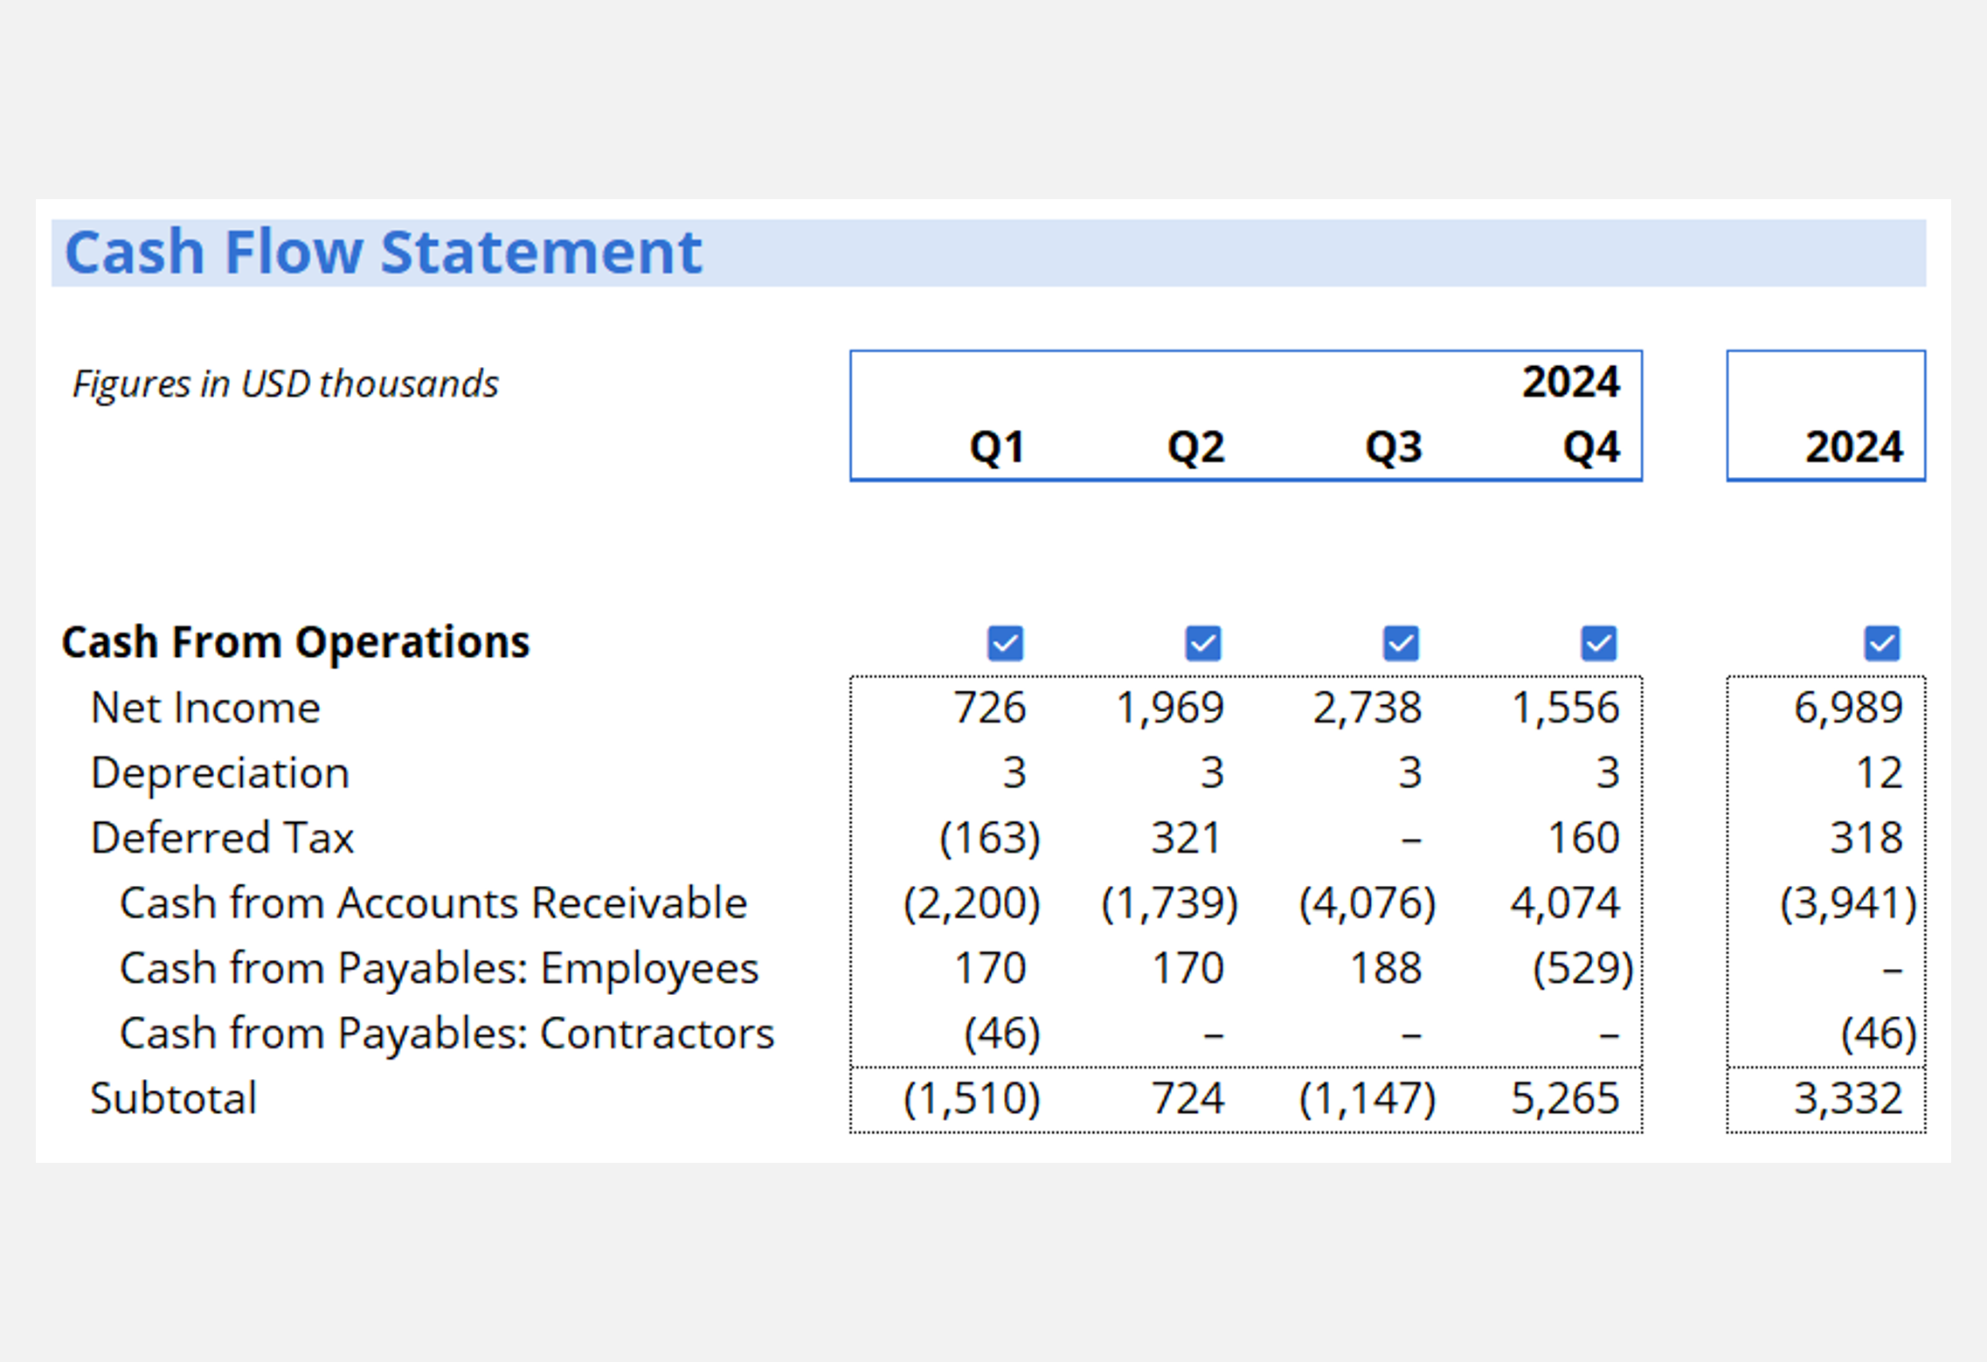This screenshot has width=1987, height=1362.
Task: Select Q4 Accounts Receivable value 4,074
Action: [x=1565, y=903]
